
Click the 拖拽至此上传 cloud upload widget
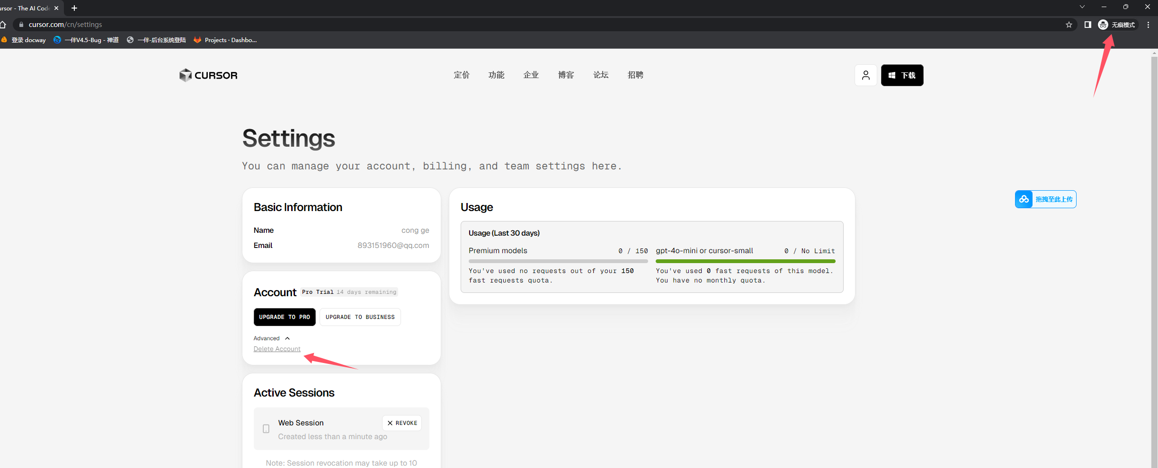[1046, 199]
